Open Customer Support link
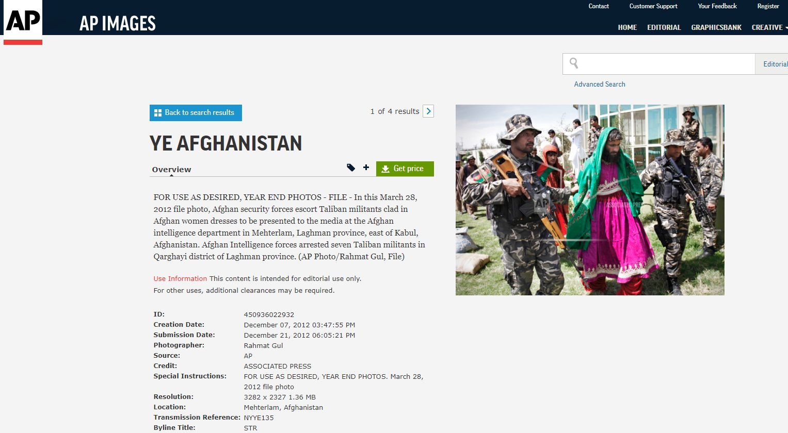788x433 pixels. point(653,6)
